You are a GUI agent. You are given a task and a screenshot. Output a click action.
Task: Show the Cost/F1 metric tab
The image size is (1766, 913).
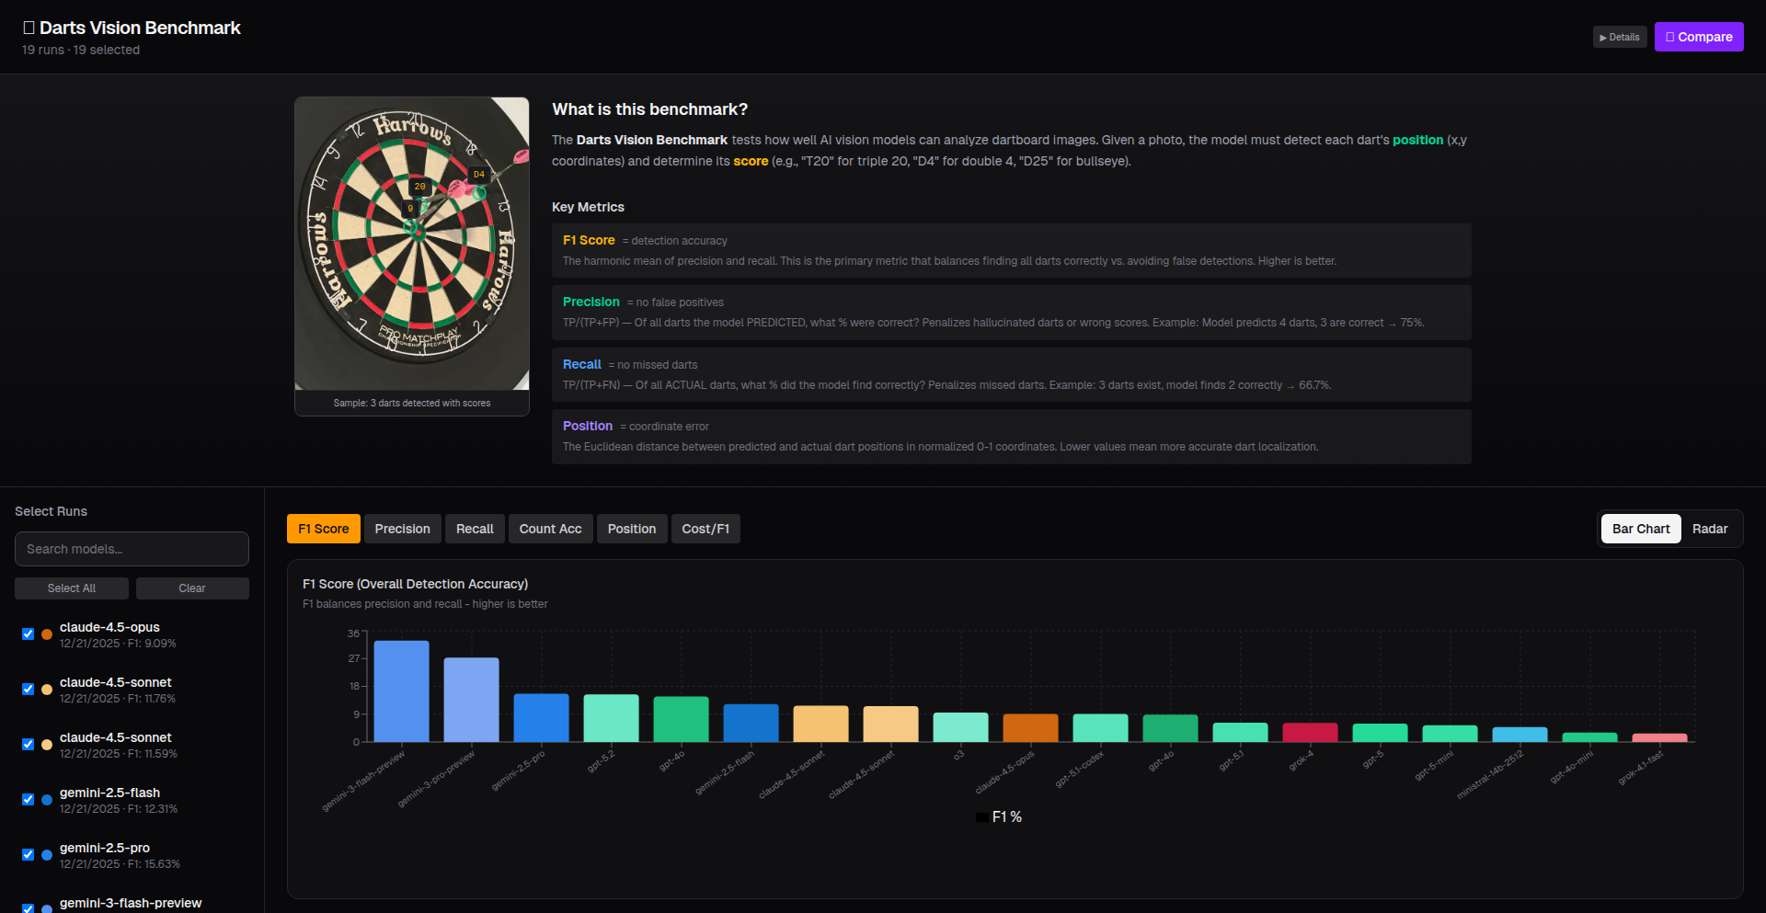(x=705, y=529)
